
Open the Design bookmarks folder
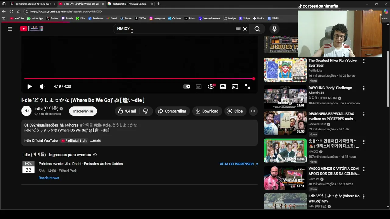(x=229, y=19)
